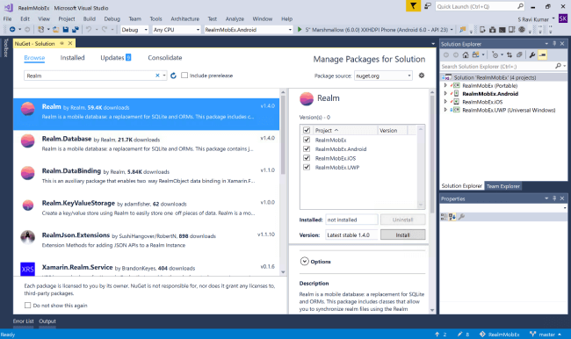This screenshot has height=339, width=571.
Task: Click the Find in Files folder icon
Action: [x=462, y=30]
